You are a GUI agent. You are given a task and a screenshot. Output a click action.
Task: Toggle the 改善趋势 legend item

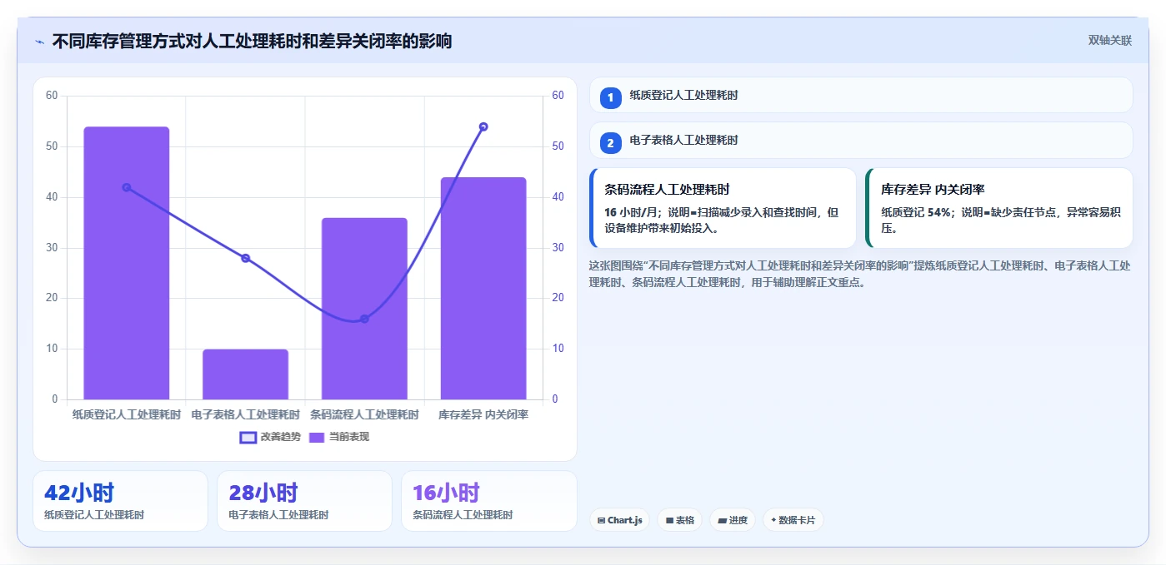point(270,437)
